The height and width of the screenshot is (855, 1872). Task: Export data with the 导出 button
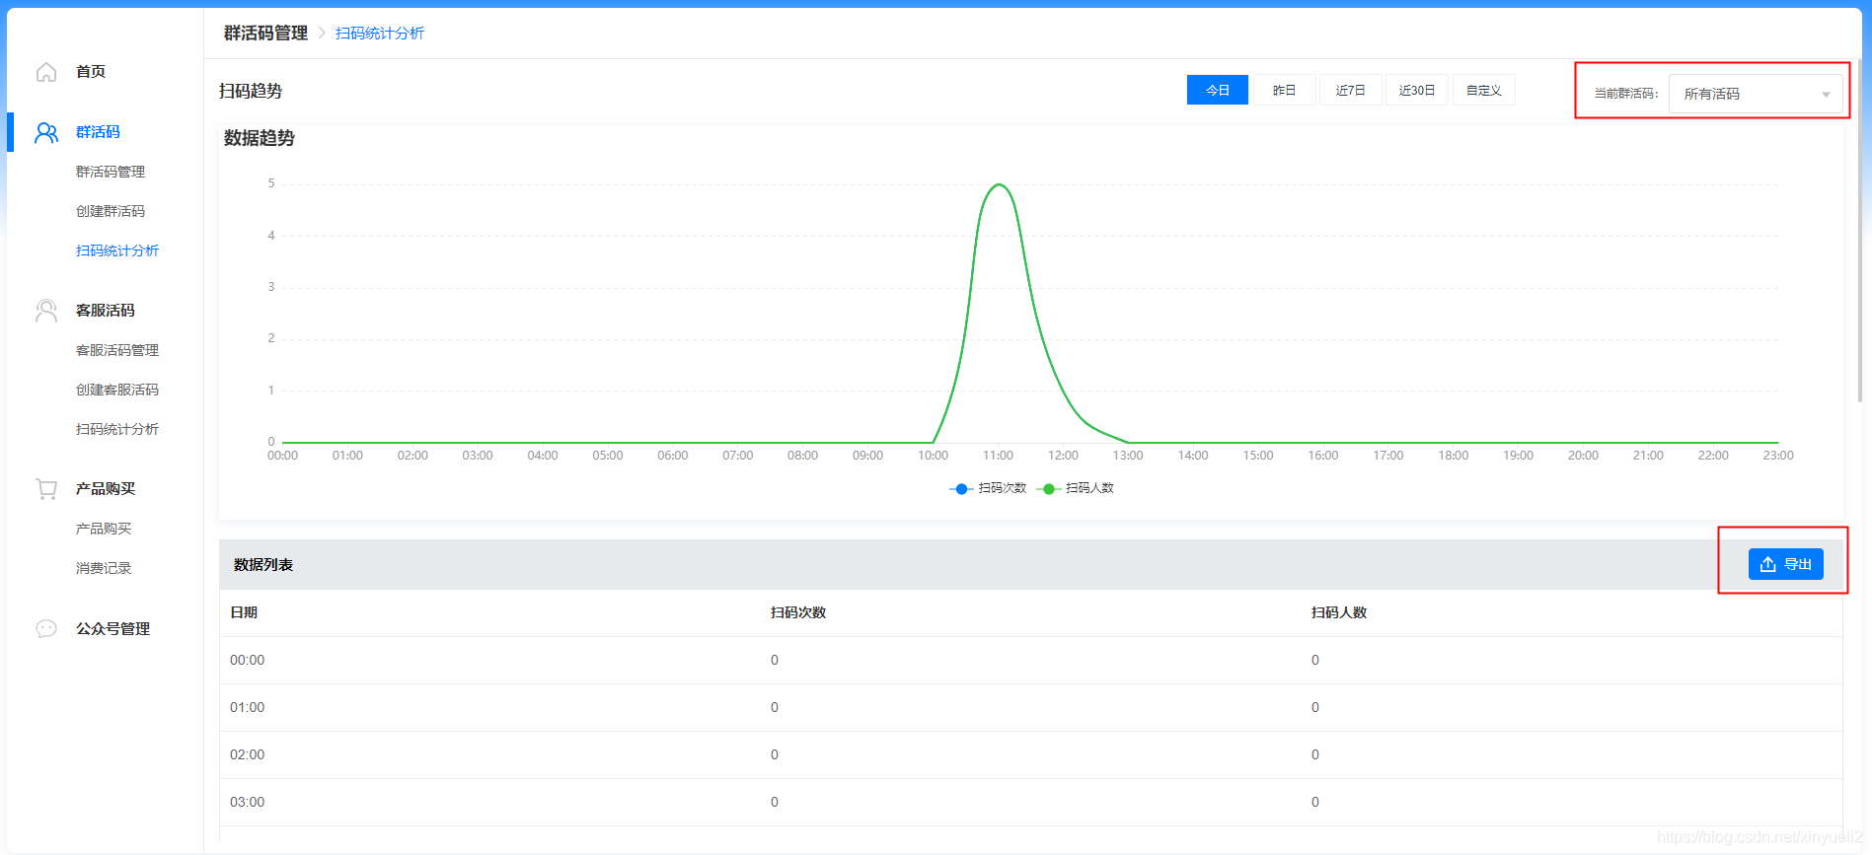pos(1785,564)
